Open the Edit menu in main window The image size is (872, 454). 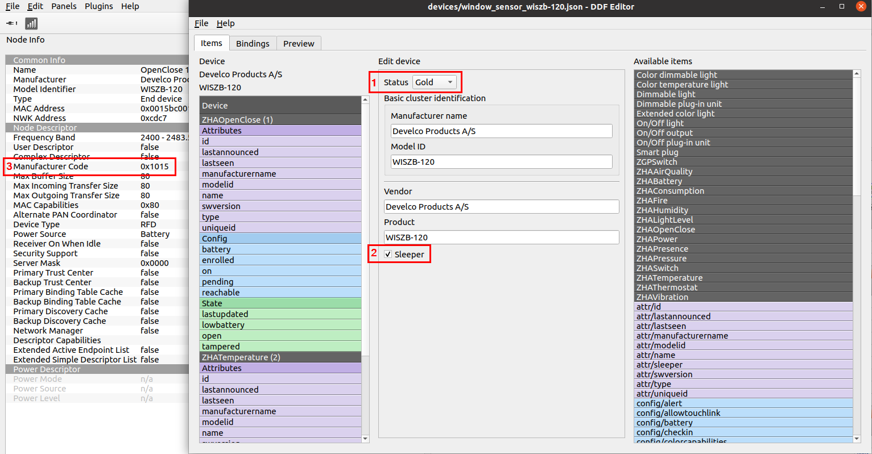pyautogui.click(x=35, y=6)
